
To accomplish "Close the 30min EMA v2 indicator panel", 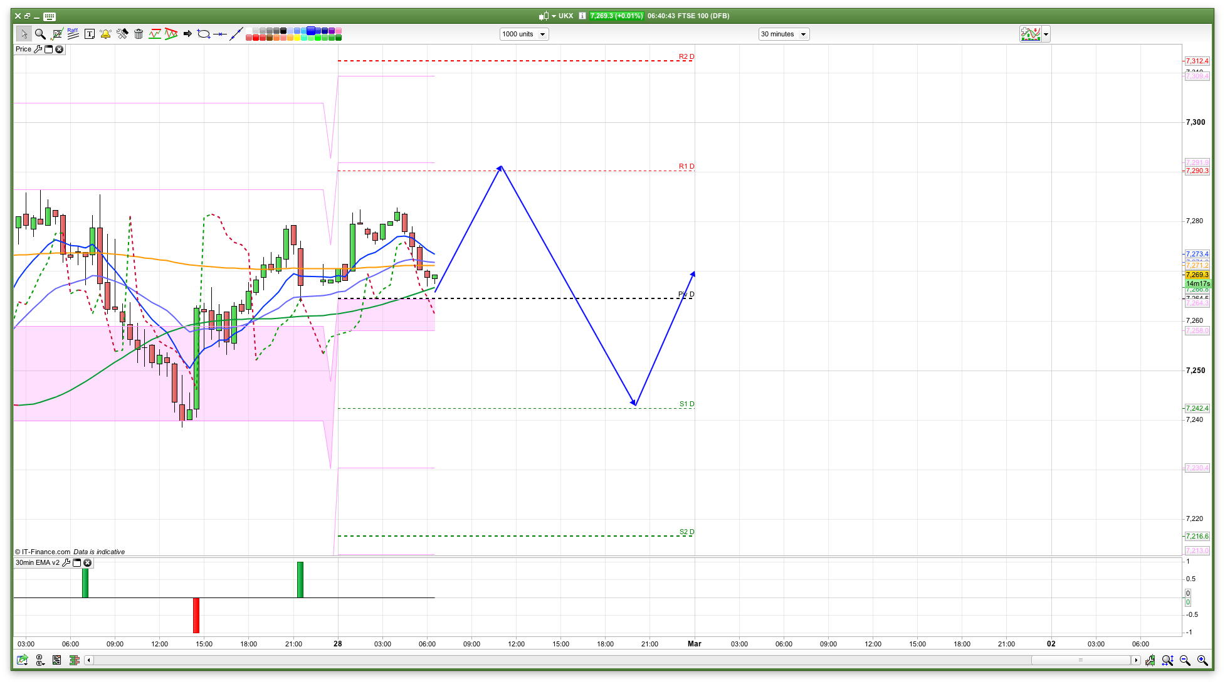I will (x=88, y=562).
